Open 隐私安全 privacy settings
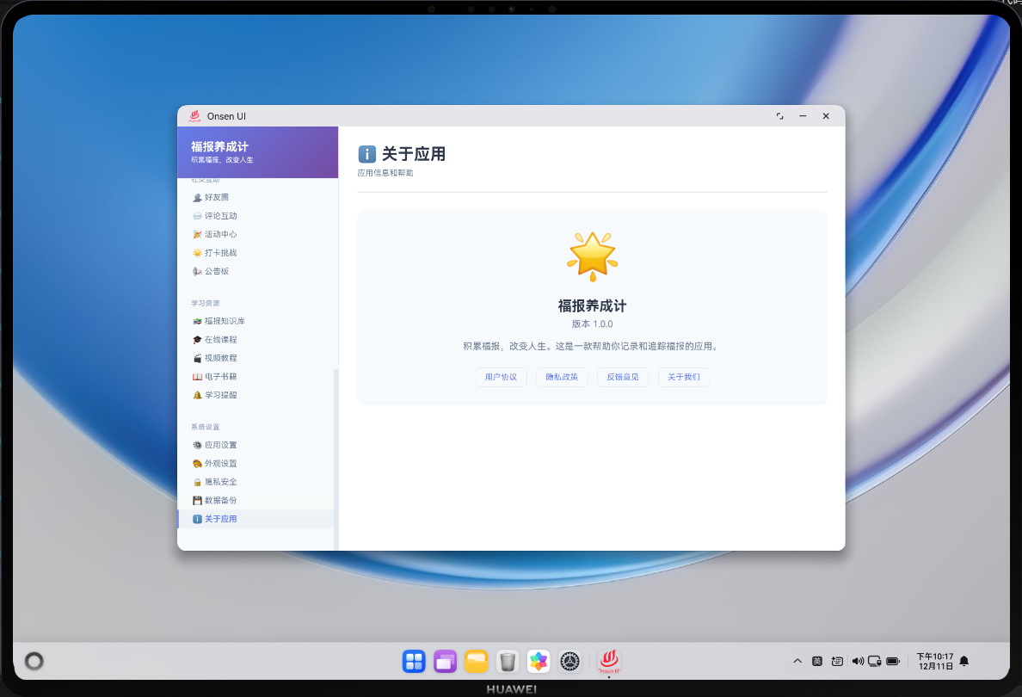Viewport: 1022px width, 697px height. pos(220,482)
